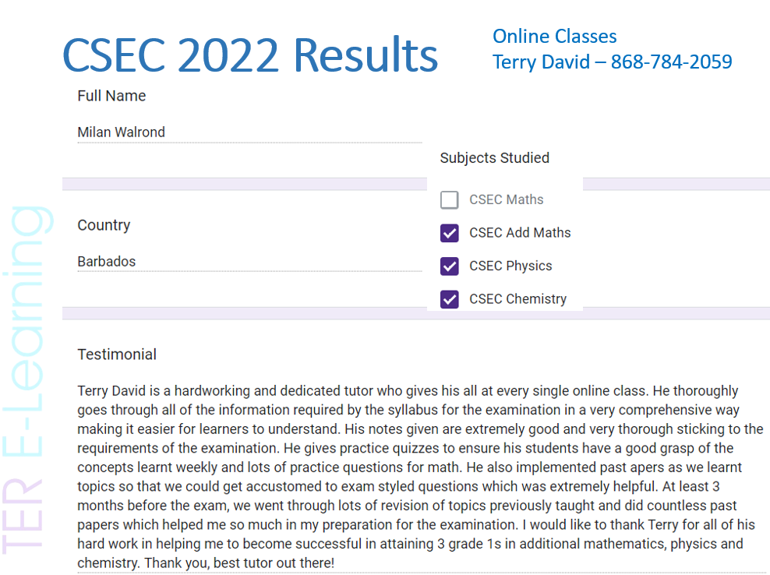Screen dimensions: 770x575
Task: Uncheck the CSEC Physics checkbox
Action: [450, 266]
